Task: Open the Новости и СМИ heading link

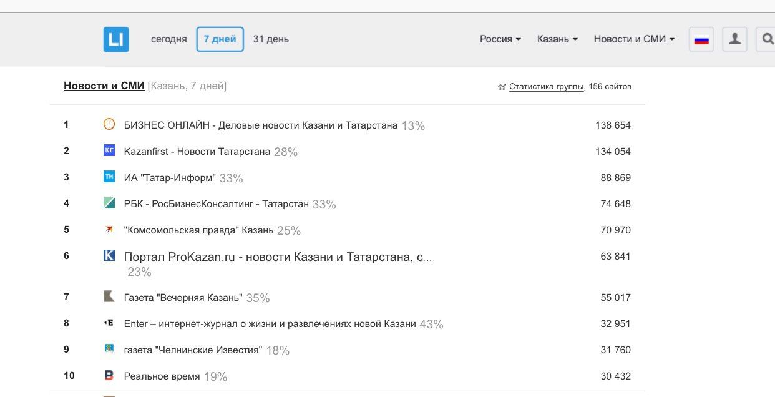Action: click(104, 86)
